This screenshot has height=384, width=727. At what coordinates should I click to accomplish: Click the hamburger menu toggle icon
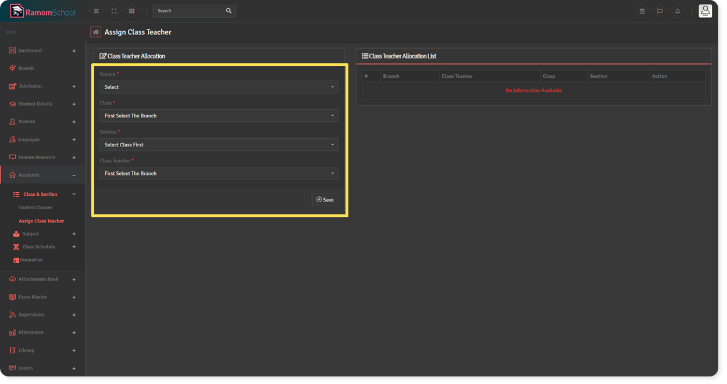(96, 11)
